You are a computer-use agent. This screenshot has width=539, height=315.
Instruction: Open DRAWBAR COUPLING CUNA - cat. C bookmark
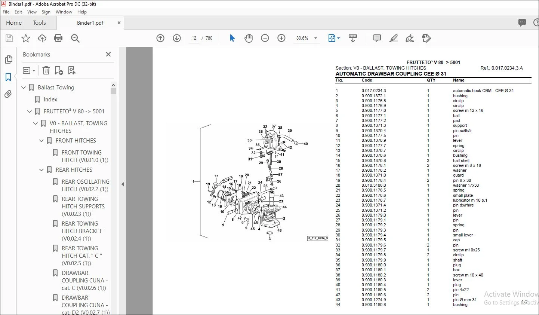coord(84,281)
